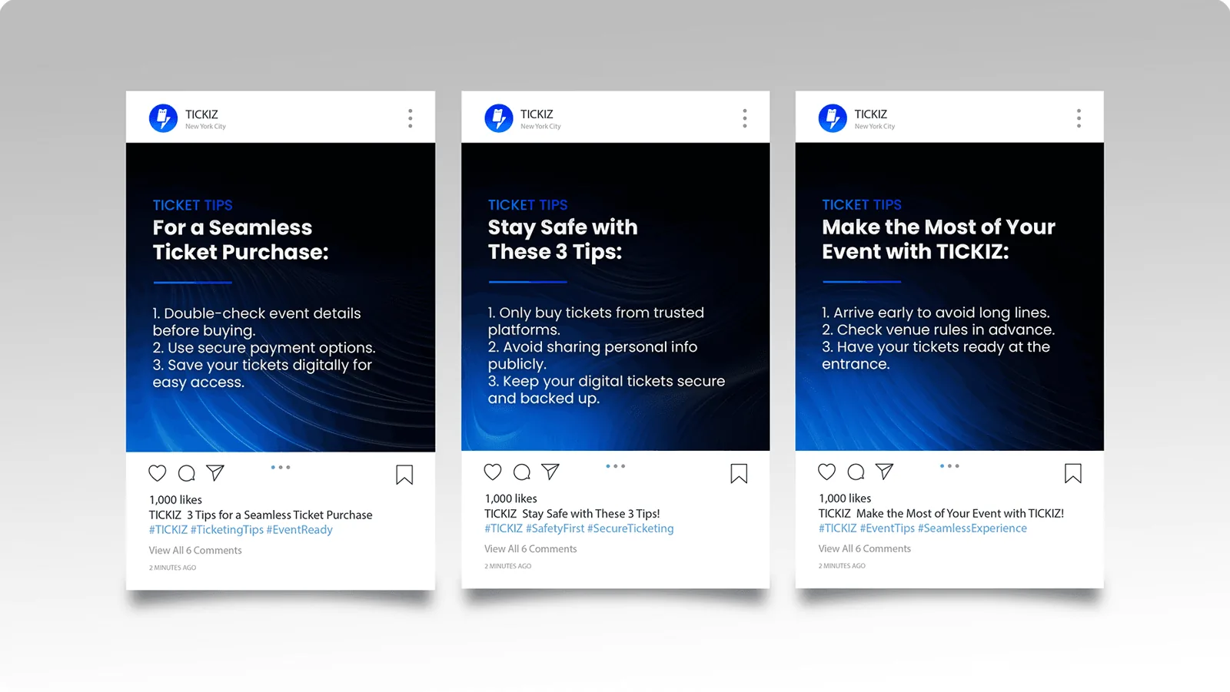Click New York City location on Seamless Ticket post
Viewport: 1230px width, 692px height.
tap(205, 127)
